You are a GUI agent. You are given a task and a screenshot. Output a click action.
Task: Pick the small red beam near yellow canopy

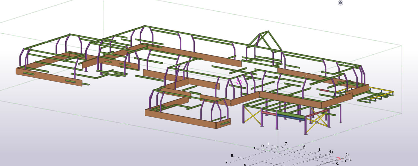click(324, 90)
